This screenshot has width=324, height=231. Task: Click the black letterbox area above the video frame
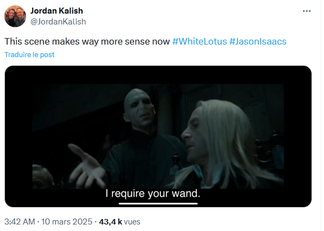point(158,75)
